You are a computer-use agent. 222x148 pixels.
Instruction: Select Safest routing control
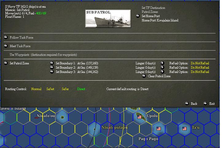(50, 89)
